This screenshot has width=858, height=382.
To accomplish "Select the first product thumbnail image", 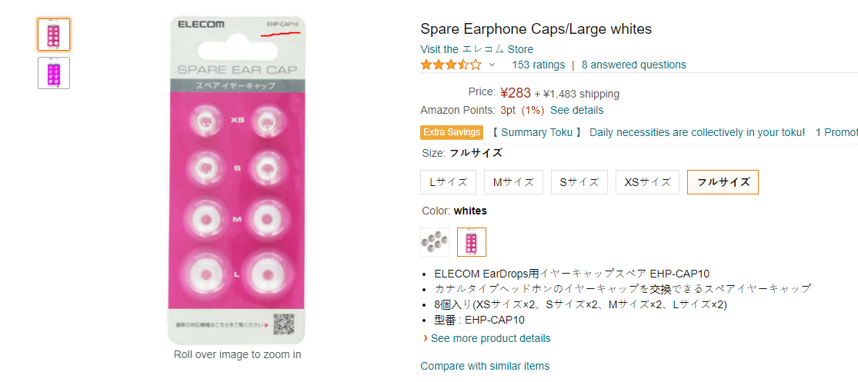I will coord(54,35).
